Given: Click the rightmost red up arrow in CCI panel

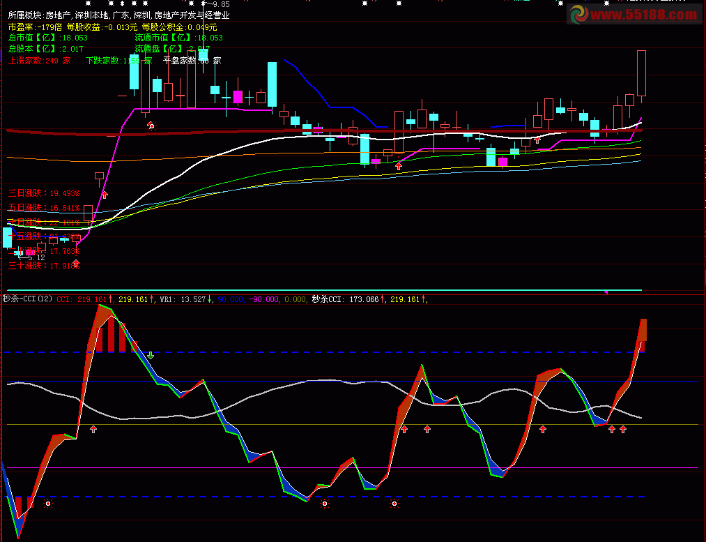Looking at the screenshot, I should (623, 429).
